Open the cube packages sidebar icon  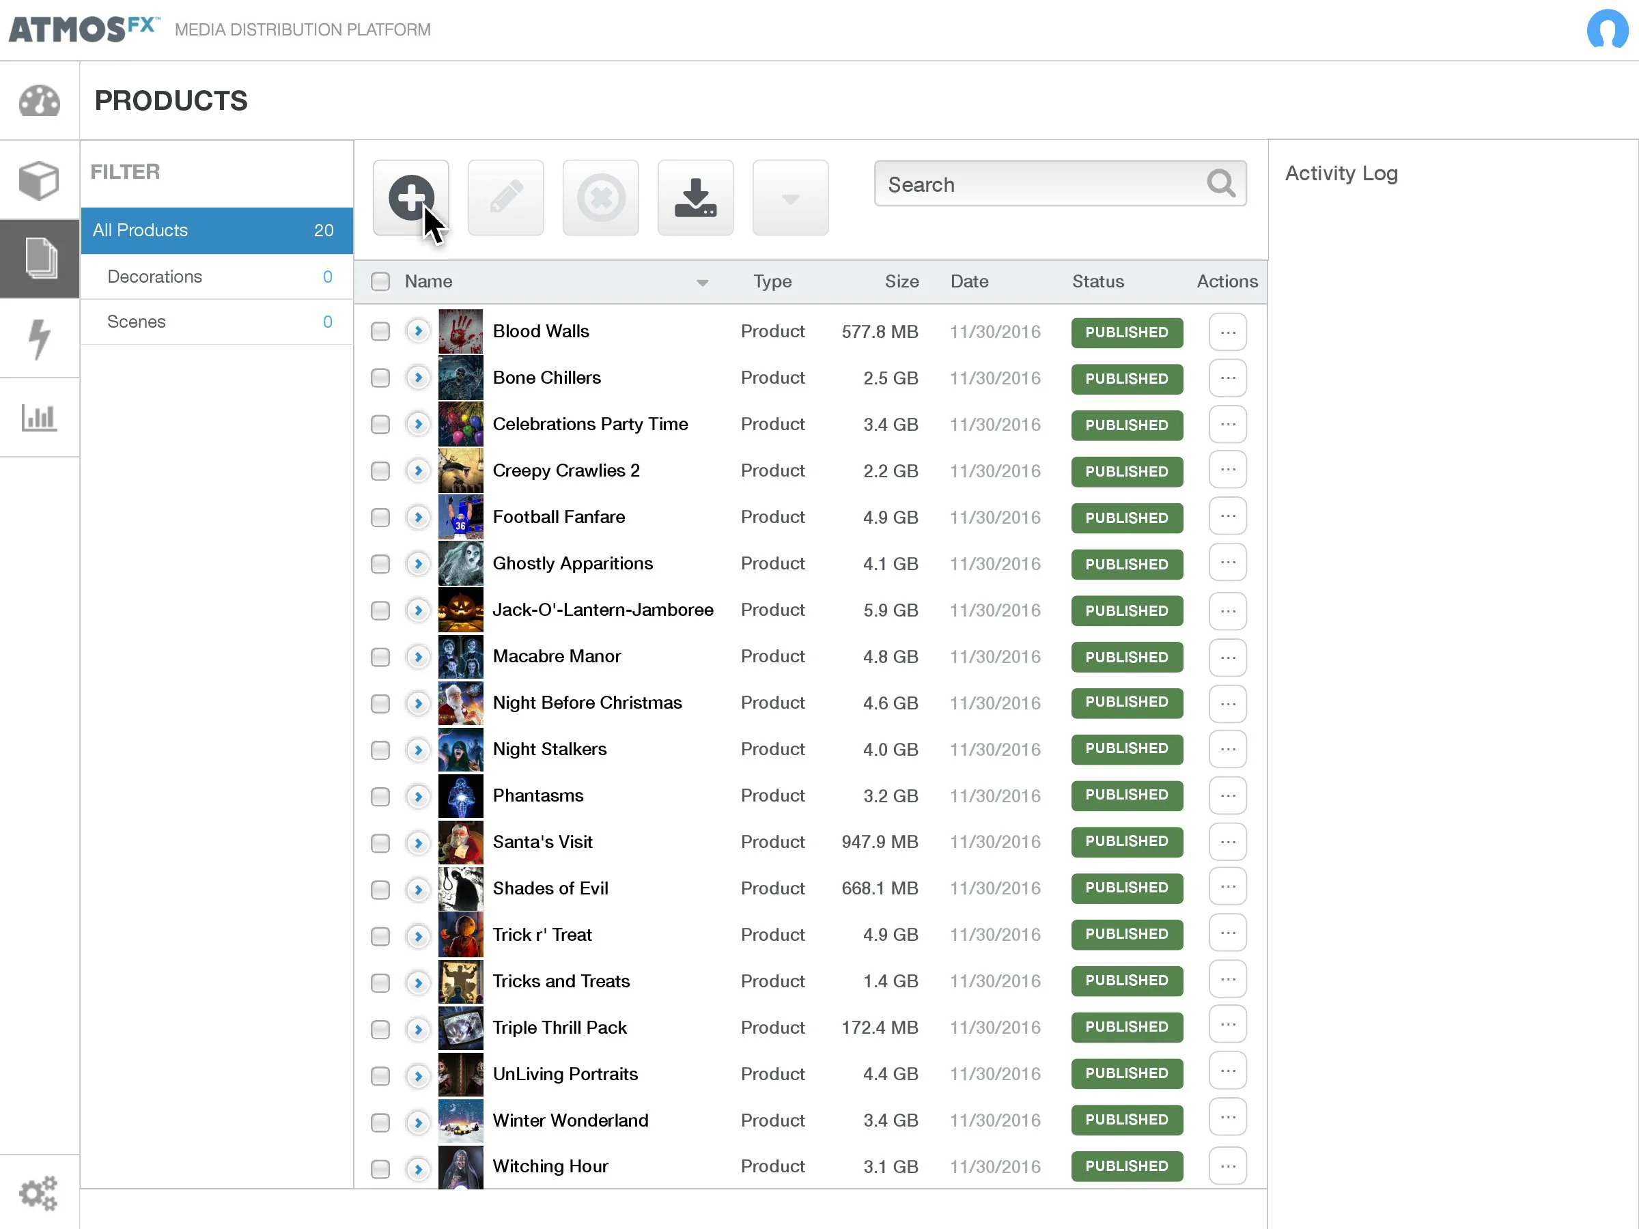40,180
